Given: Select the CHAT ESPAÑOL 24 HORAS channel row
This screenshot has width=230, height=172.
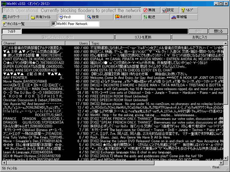Looking at the screenshot, I should [x=113, y=59].
